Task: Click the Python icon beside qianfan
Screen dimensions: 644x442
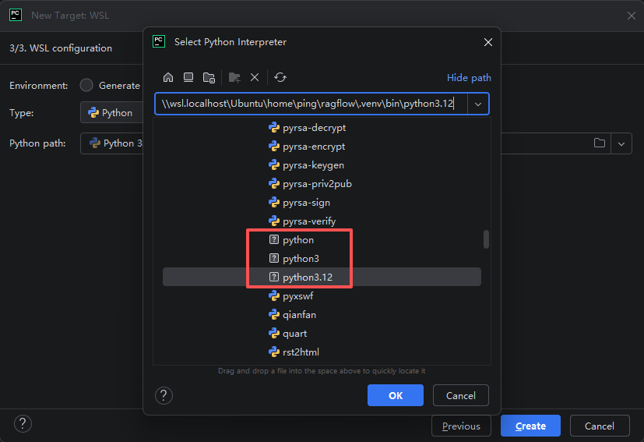Action: pos(274,314)
